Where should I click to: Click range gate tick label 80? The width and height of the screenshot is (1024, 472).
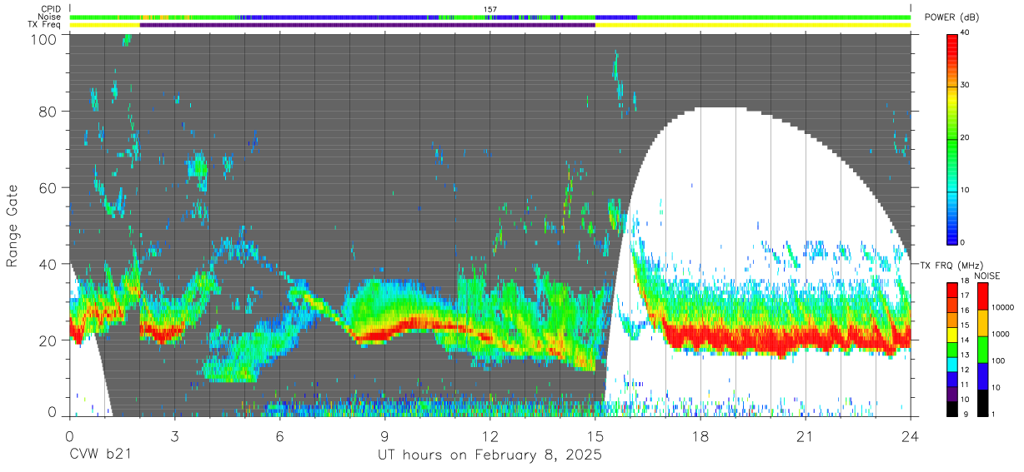pyautogui.click(x=49, y=111)
